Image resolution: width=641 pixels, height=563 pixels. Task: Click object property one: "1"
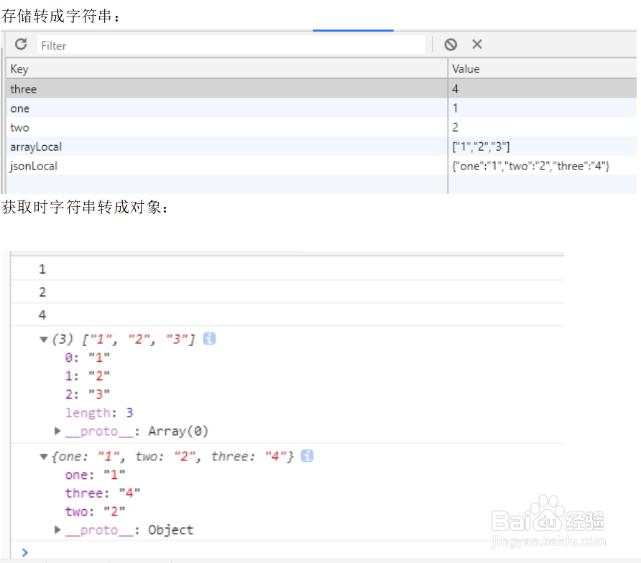pyautogui.click(x=95, y=475)
